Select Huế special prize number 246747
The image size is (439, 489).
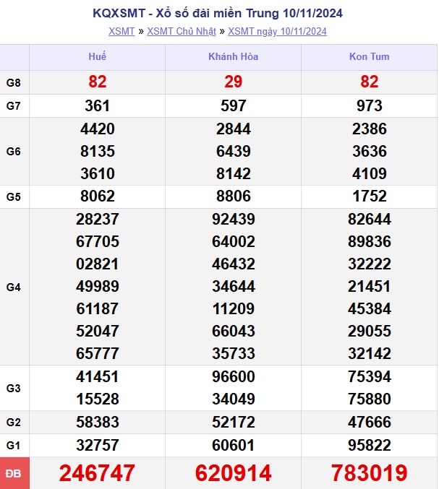click(97, 473)
